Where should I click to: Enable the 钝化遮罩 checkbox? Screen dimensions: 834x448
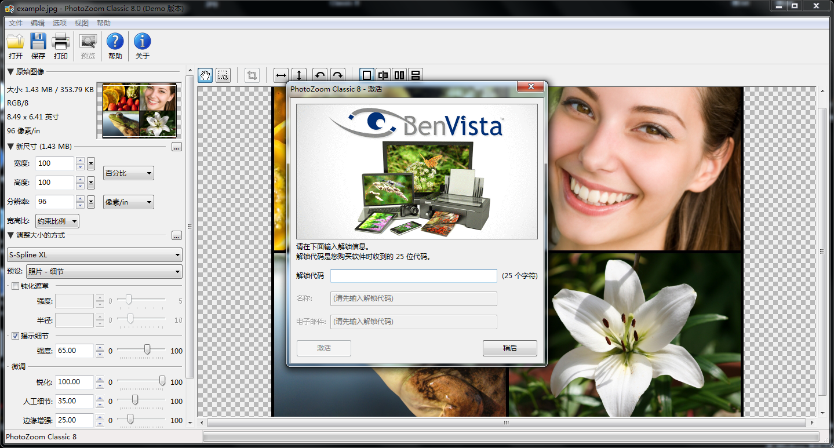[15, 286]
